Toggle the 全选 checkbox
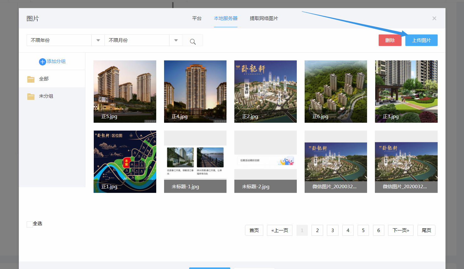Screen dimensions: 464x269 pyautogui.click(x=30, y=224)
